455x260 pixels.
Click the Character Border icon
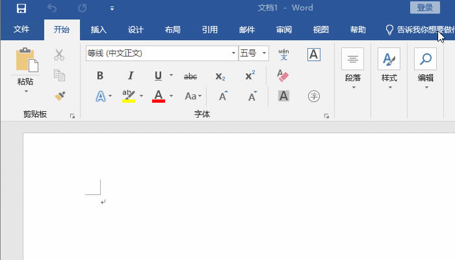[x=314, y=55]
